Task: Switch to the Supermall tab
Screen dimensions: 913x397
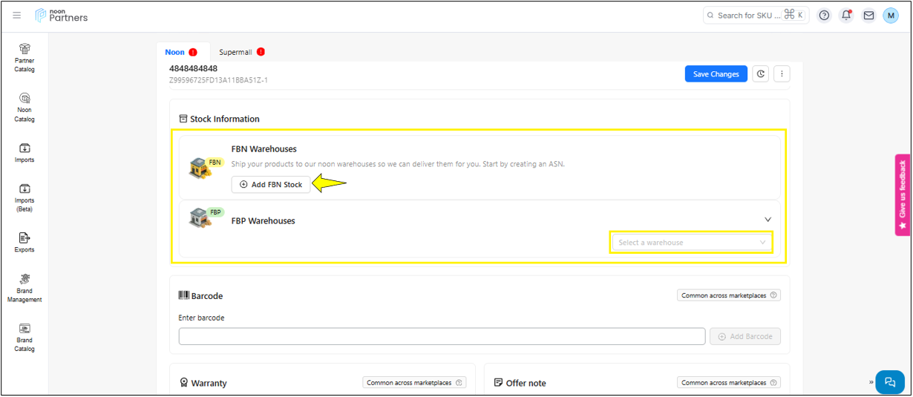Action: click(236, 52)
